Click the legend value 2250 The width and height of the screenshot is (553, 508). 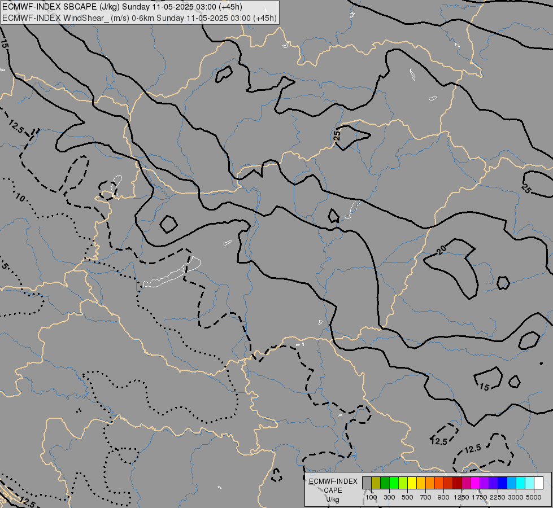pyautogui.click(x=498, y=497)
